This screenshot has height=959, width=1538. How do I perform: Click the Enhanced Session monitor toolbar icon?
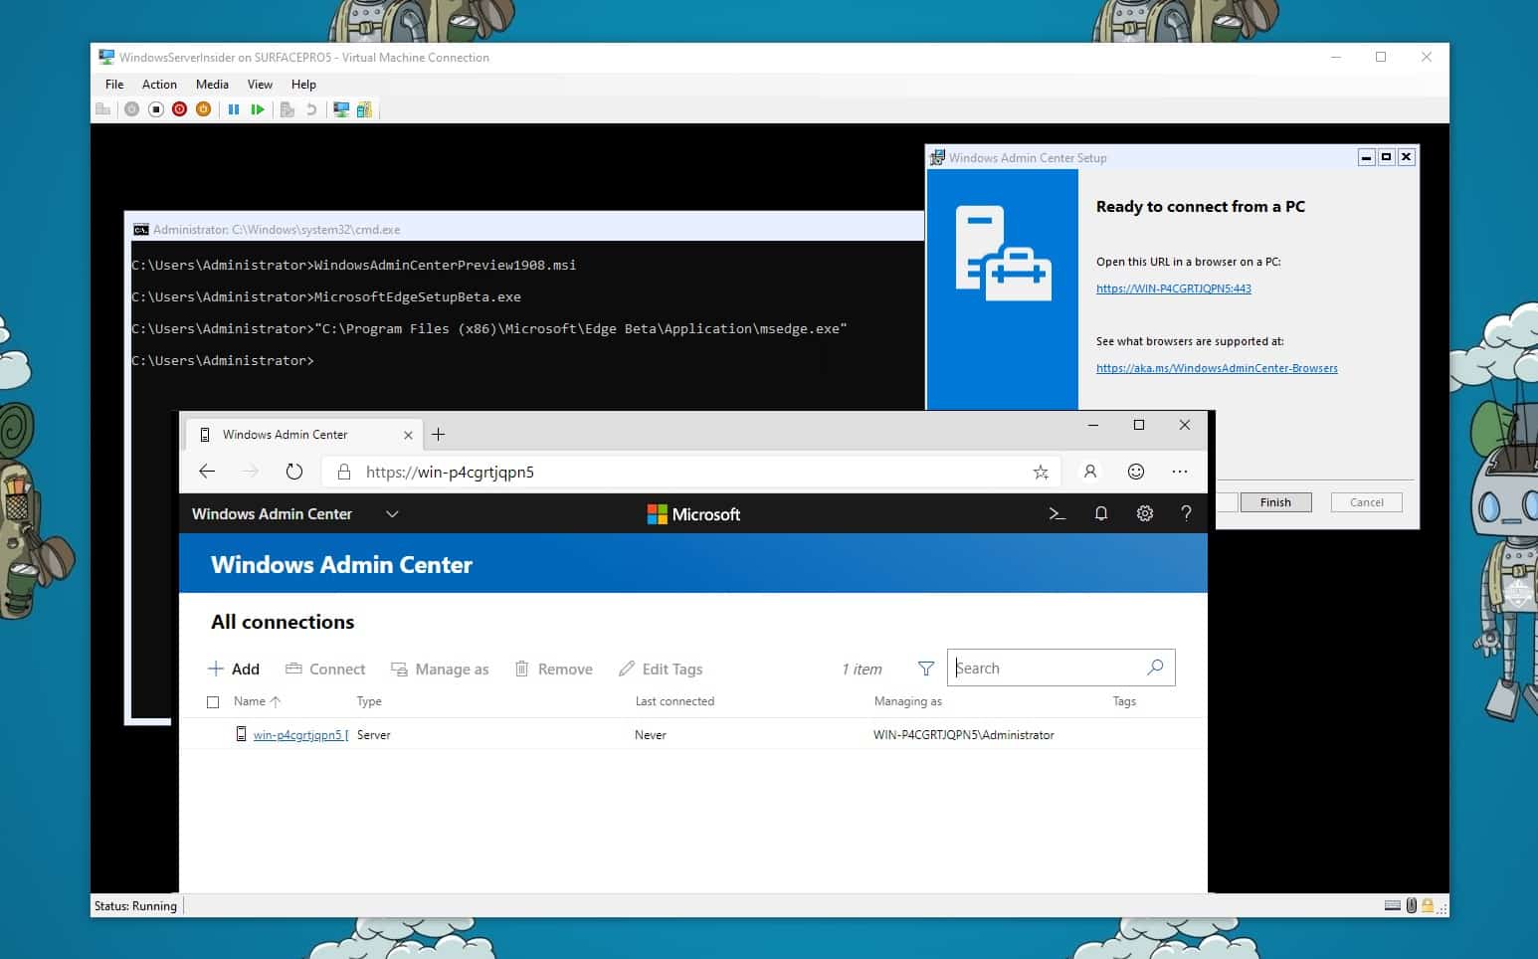(x=341, y=109)
